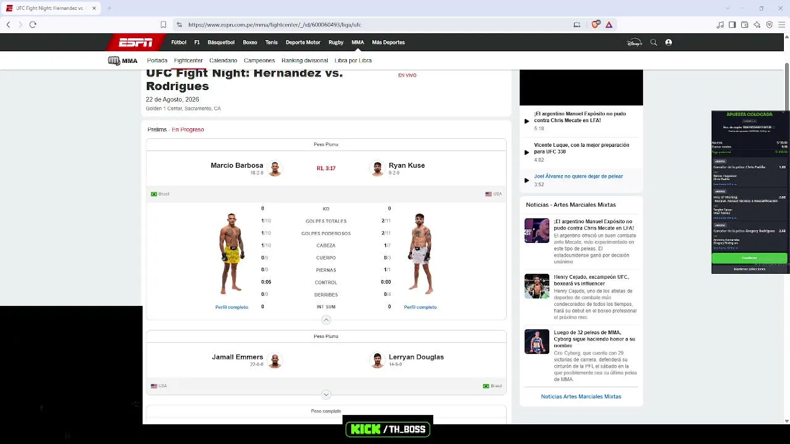Open the F1 menu

197,43
